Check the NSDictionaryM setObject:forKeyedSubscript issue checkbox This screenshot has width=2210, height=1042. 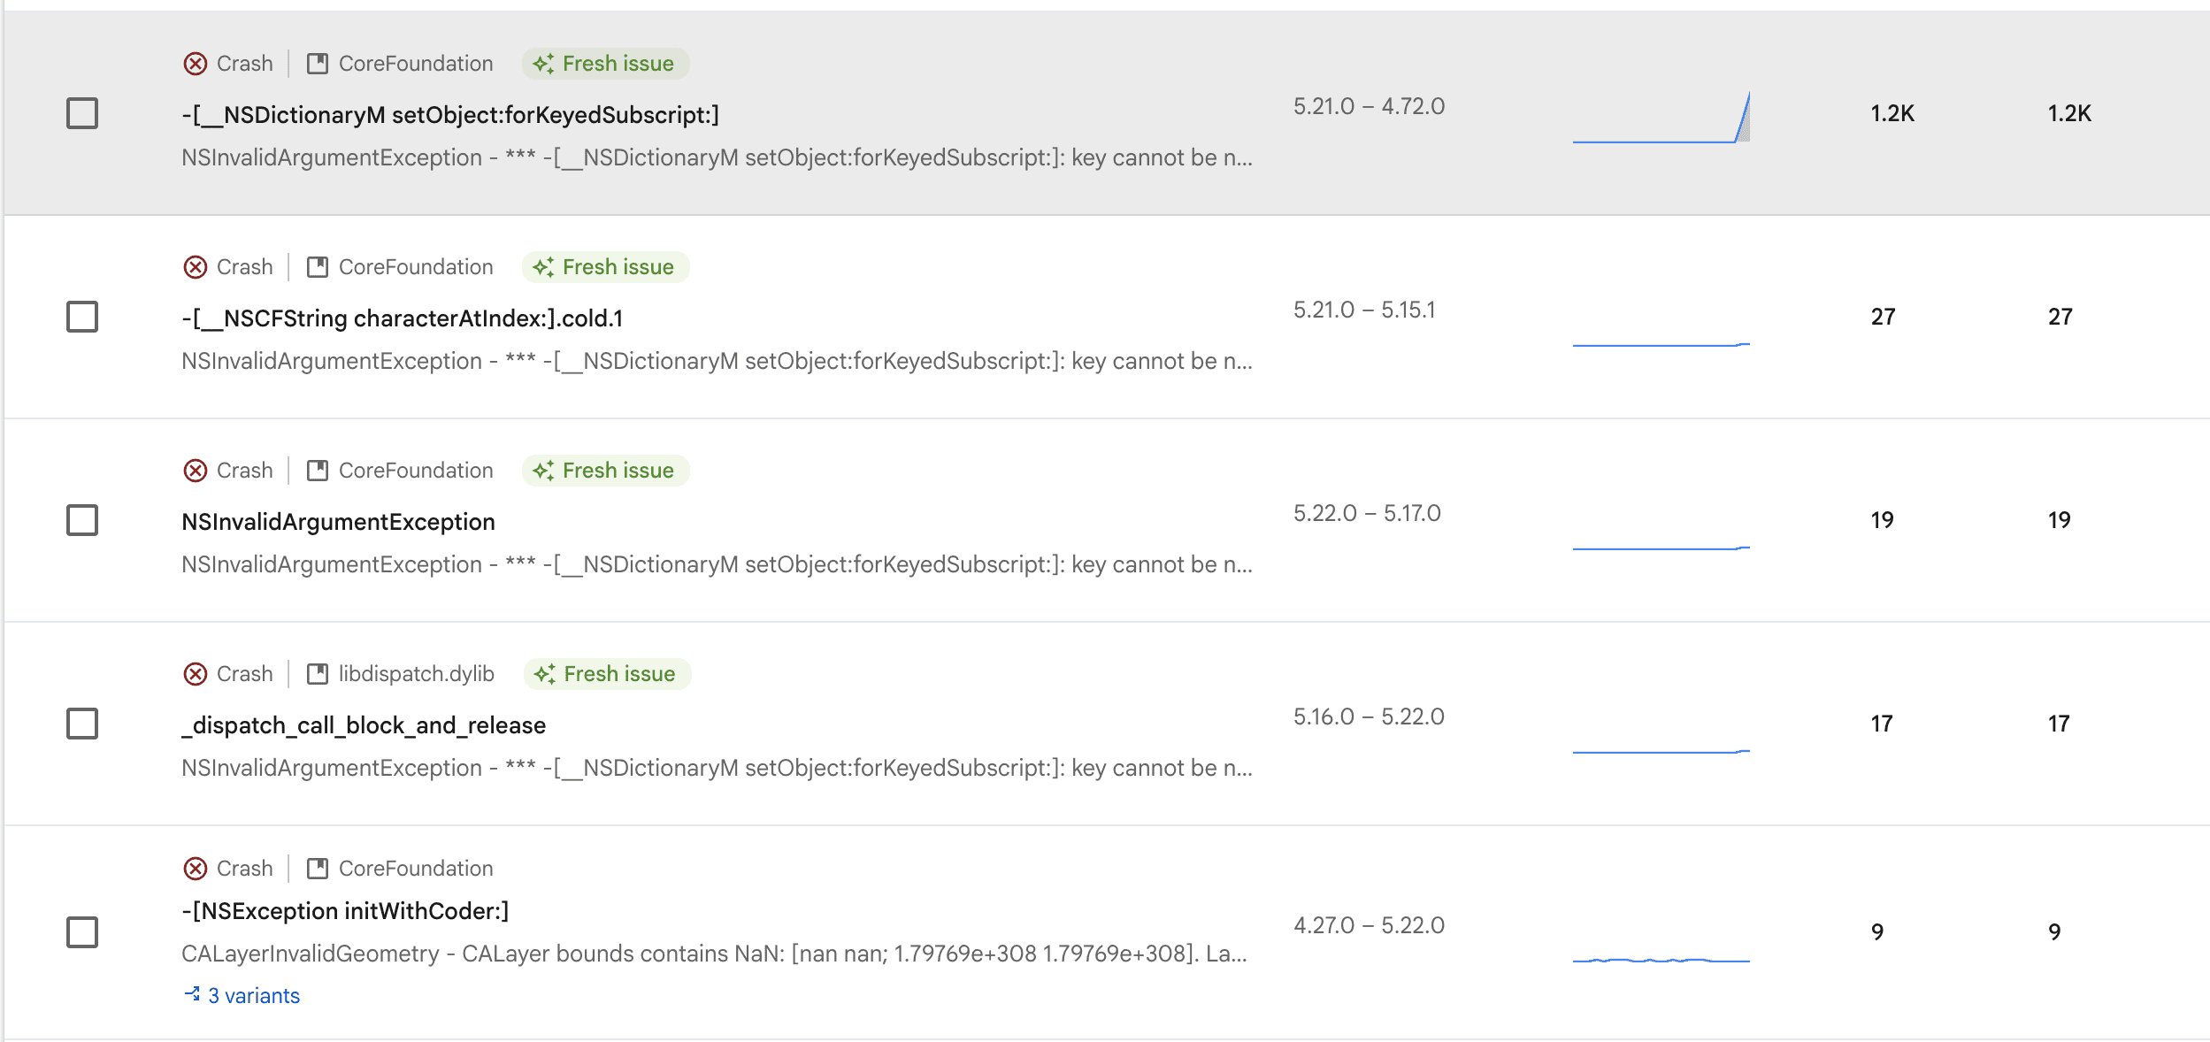[x=82, y=113]
